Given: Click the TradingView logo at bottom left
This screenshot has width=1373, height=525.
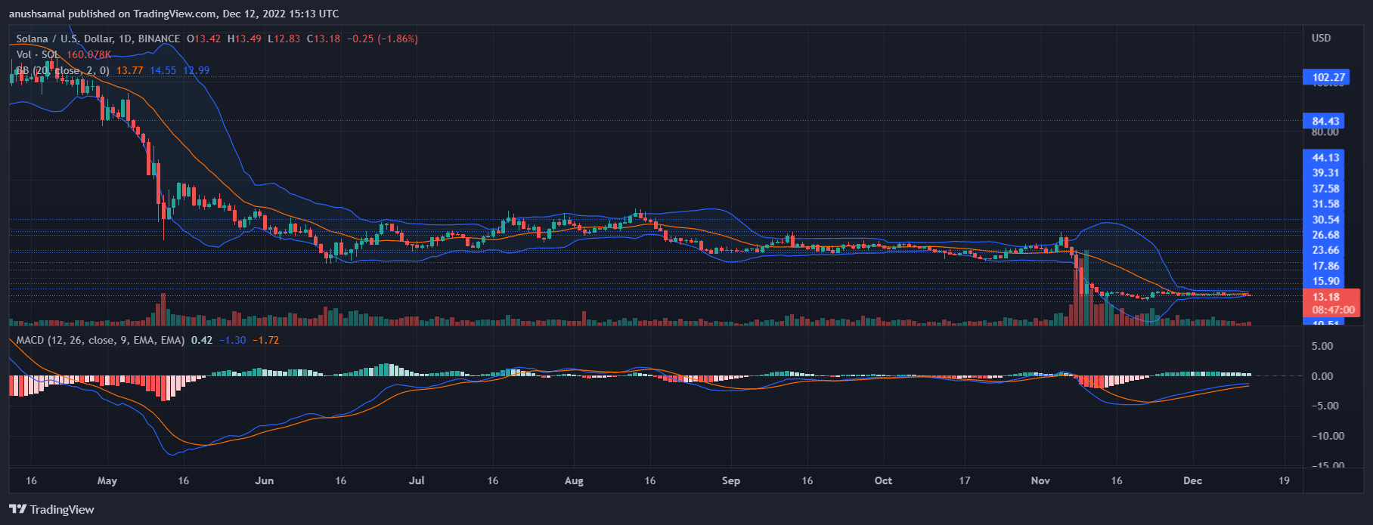Looking at the screenshot, I should [51, 509].
